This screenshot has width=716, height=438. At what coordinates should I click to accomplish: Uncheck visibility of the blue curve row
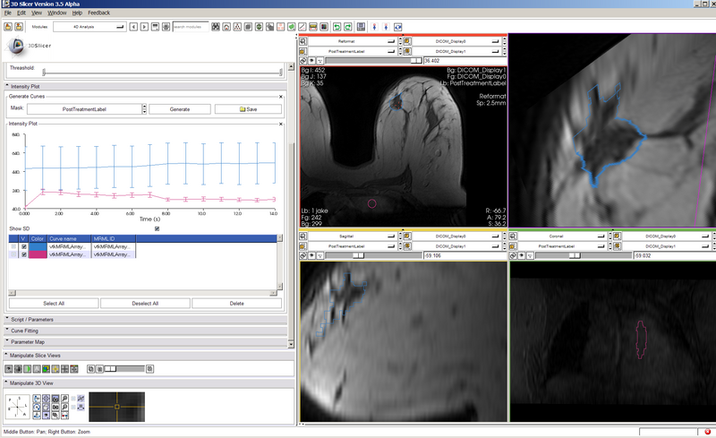[x=24, y=245]
